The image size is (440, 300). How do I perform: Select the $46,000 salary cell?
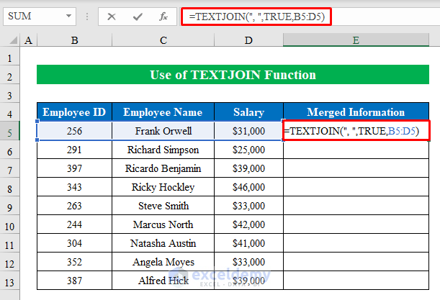click(x=249, y=187)
